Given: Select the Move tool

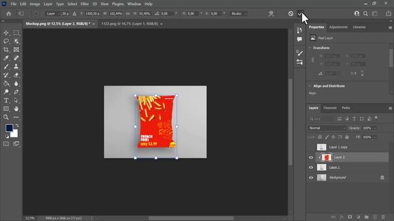Looking at the screenshot, I should (x=6, y=33).
